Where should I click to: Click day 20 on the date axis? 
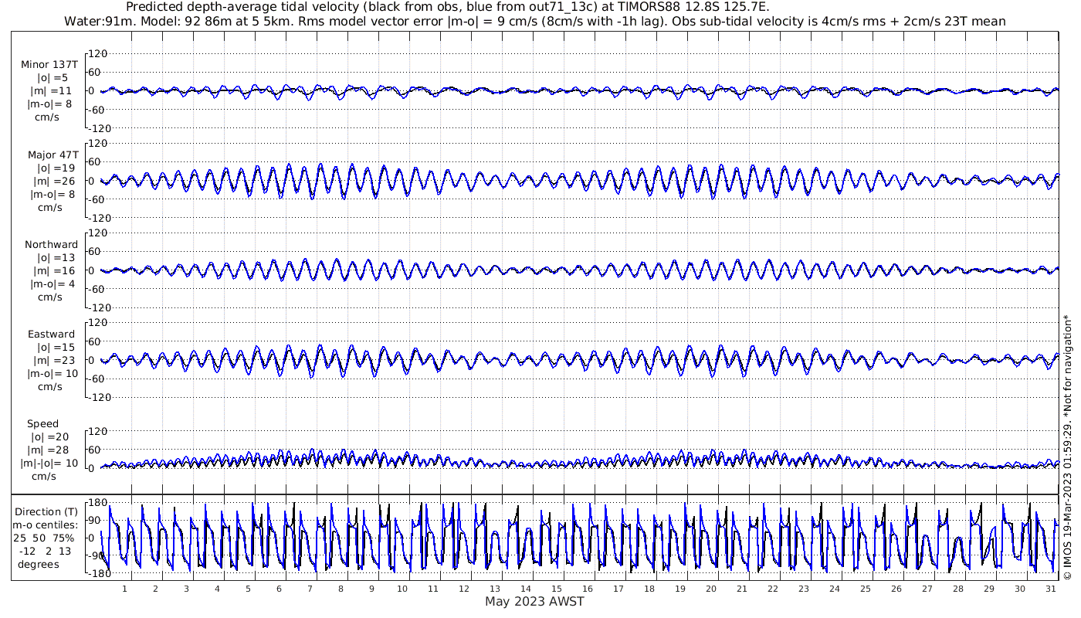[x=711, y=589]
